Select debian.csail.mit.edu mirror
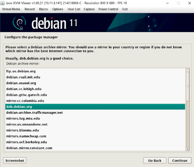Screen dimensions: 194x167 tap(95, 77)
